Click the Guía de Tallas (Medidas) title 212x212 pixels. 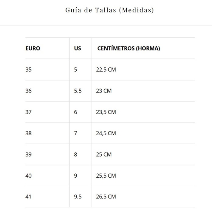[109, 10]
